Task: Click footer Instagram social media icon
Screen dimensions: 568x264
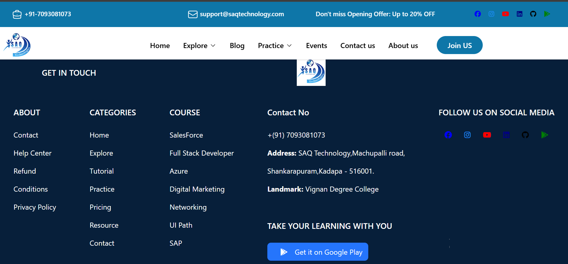Action: [x=467, y=135]
